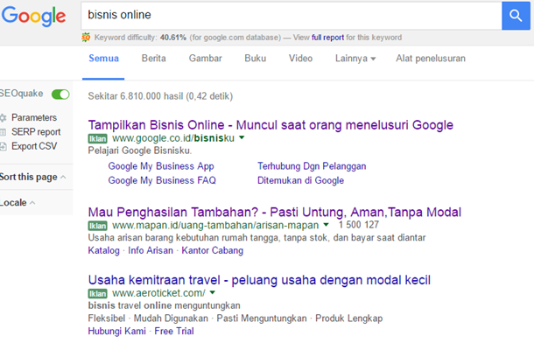Open the Info Arisan sitelink
The image size is (534, 350).
[x=151, y=250]
